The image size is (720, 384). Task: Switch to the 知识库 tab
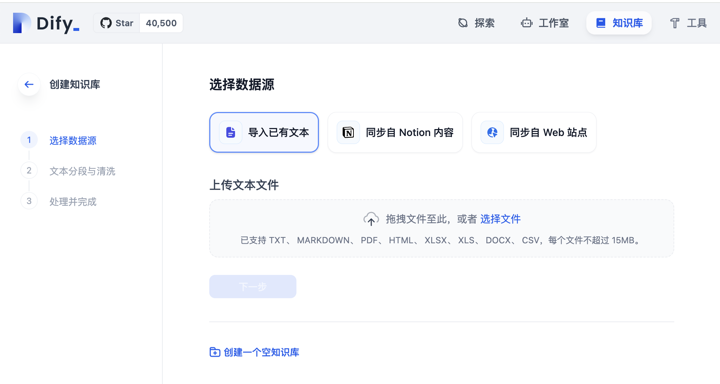(x=619, y=23)
